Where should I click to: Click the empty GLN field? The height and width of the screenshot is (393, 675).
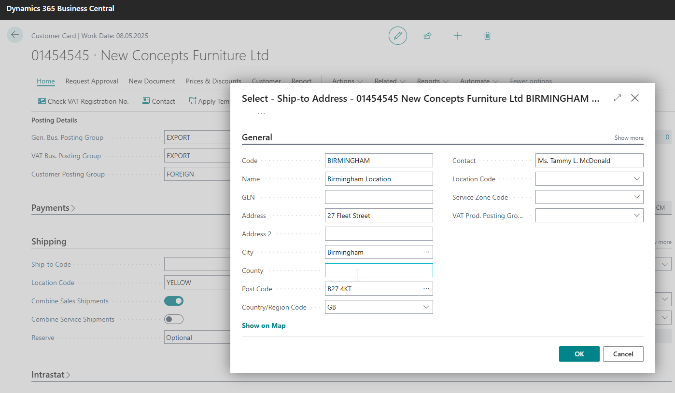point(379,197)
